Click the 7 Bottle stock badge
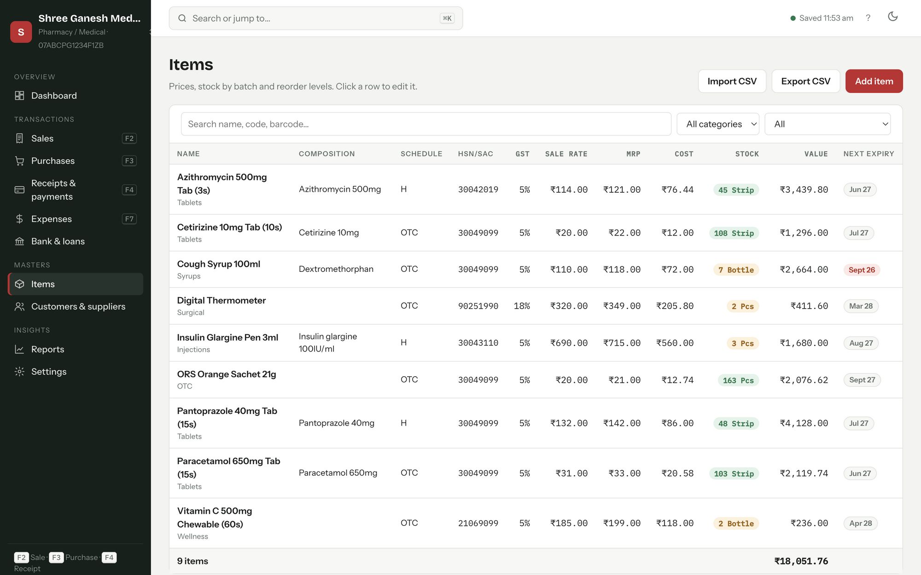 (736, 270)
